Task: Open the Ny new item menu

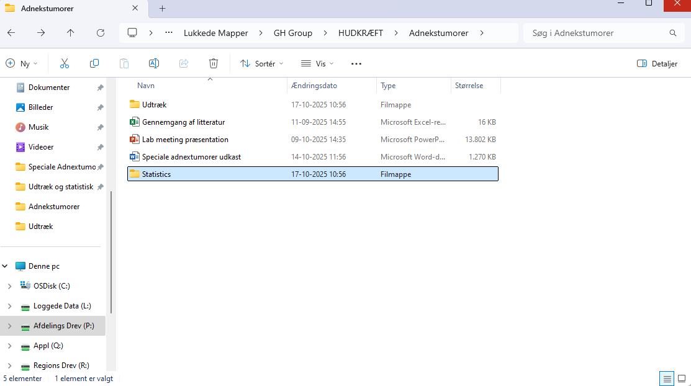Action: [x=22, y=63]
